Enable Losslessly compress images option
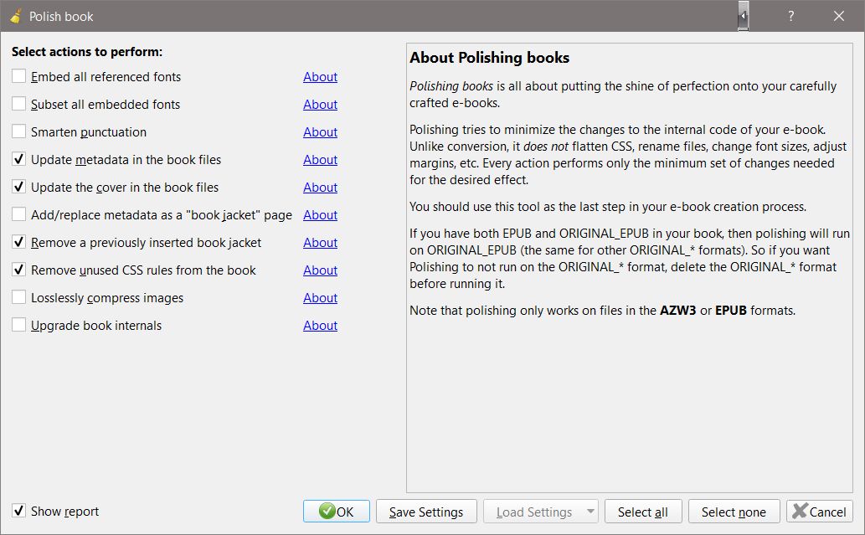This screenshot has height=535, width=865. point(19,298)
